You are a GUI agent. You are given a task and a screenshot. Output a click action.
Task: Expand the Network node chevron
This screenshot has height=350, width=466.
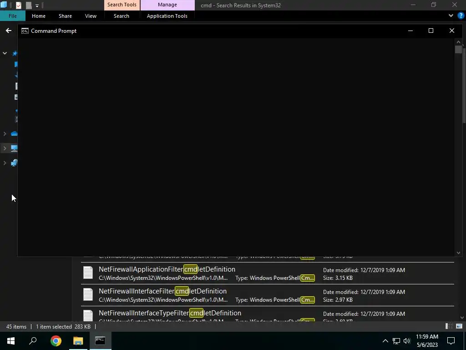pos(5,163)
